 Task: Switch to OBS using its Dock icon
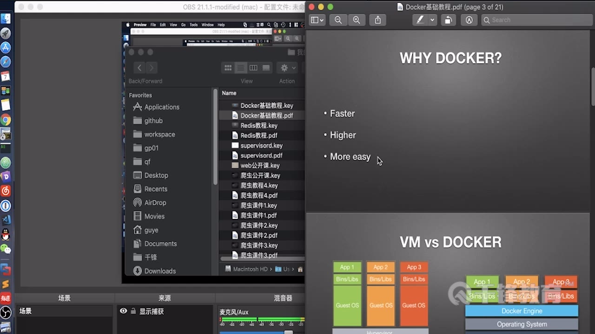(x=6, y=312)
